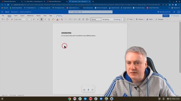This screenshot has height=101, width=181.
Task: Click the Undo icon in the ribbon
Action: tap(3, 19)
